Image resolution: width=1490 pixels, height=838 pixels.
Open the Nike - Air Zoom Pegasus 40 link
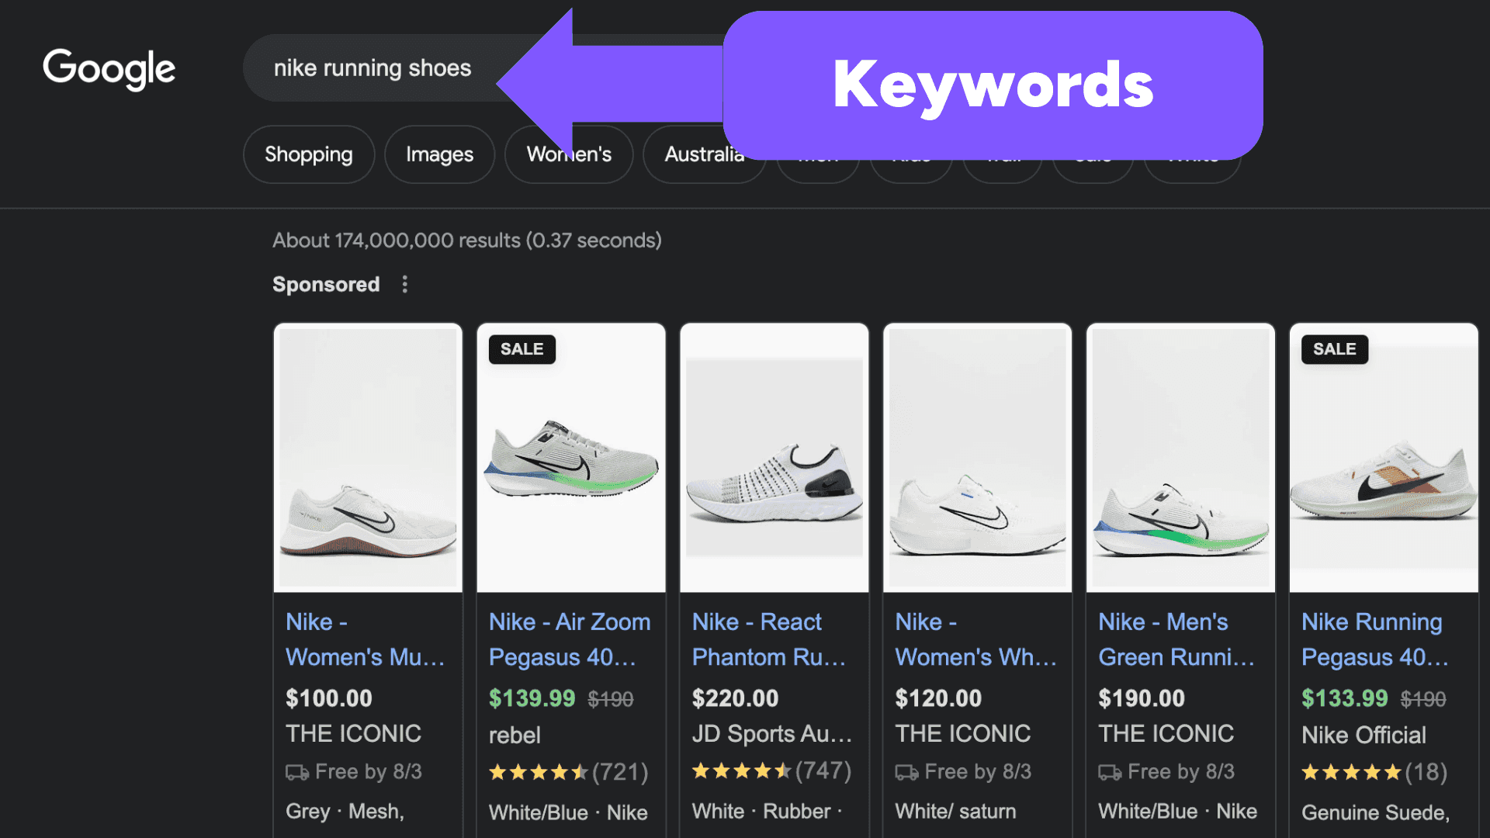tap(570, 639)
